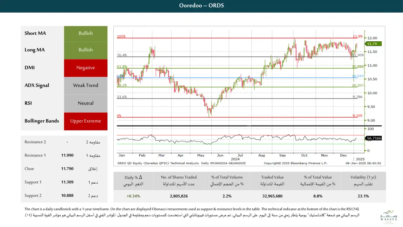Click the 23.6% Fibonacci level label
403x227 pixels.
tap(122, 97)
